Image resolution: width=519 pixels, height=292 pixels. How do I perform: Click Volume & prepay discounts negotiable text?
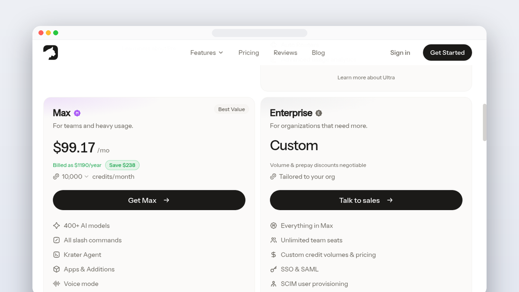tap(318, 165)
